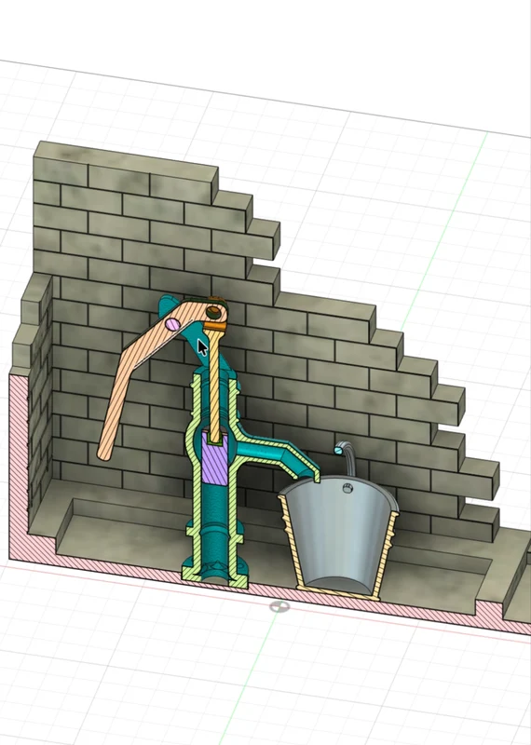Select the brown bolt at handle top
This screenshot has height=745, width=531.
(214, 312)
